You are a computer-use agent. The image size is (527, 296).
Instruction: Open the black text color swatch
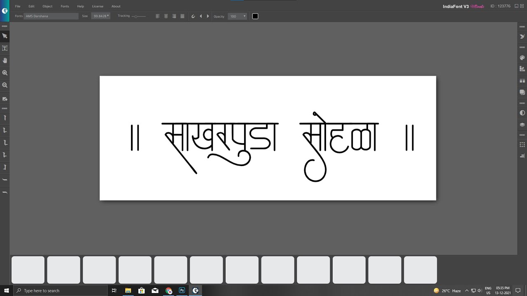click(x=255, y=16)
